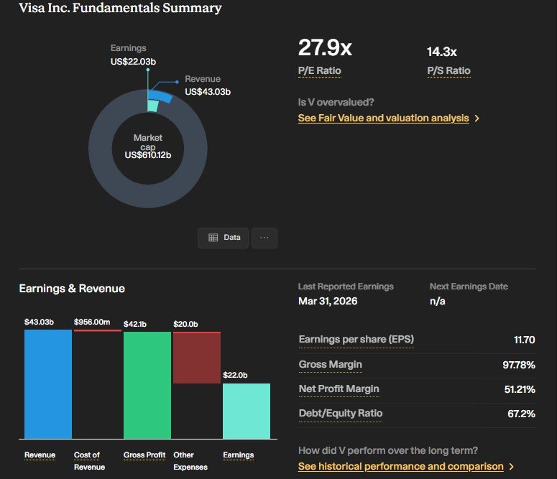Click the $20.0b other expenses label
This screenshot has height=479, width=557.
coord(185,324)
